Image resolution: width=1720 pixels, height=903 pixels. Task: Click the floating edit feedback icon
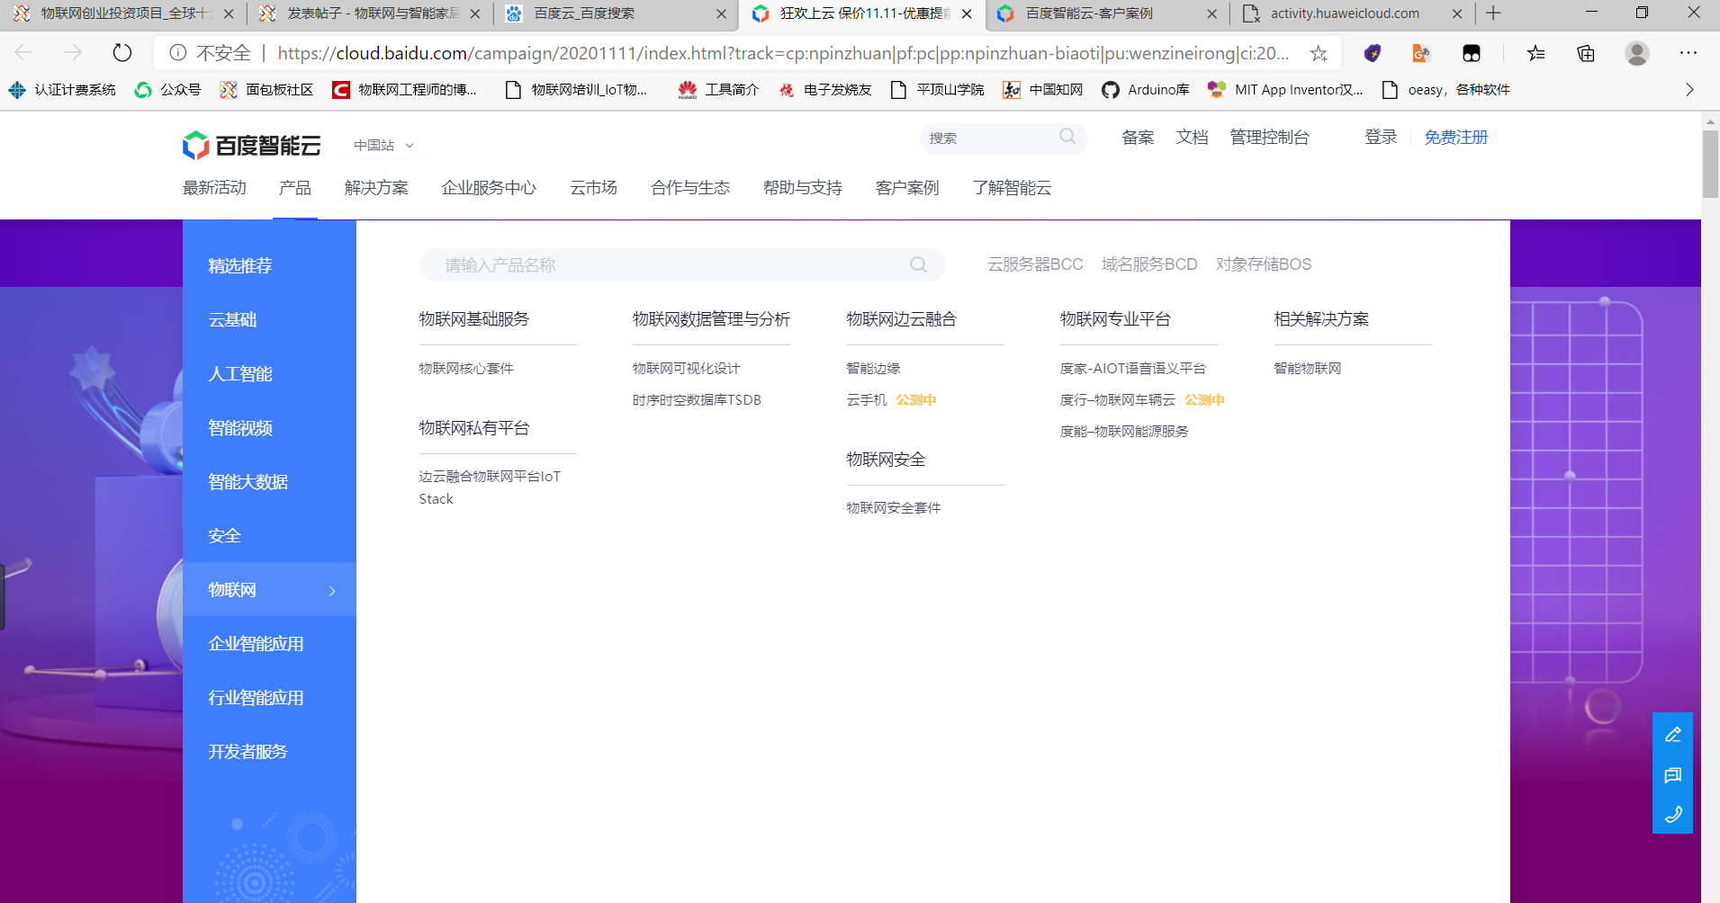click(x=1673, y=735)
